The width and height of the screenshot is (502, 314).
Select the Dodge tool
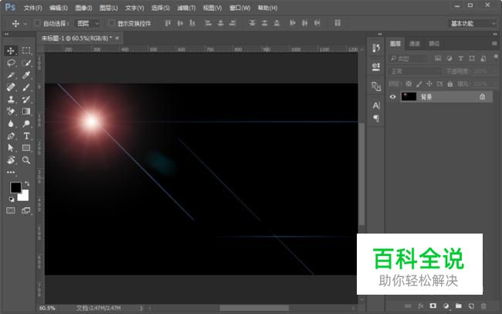26,124
